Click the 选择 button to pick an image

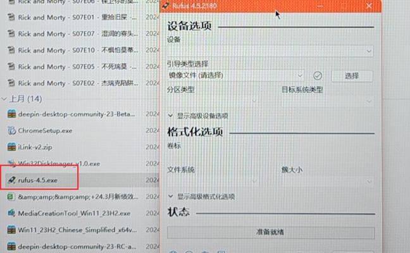352,76
